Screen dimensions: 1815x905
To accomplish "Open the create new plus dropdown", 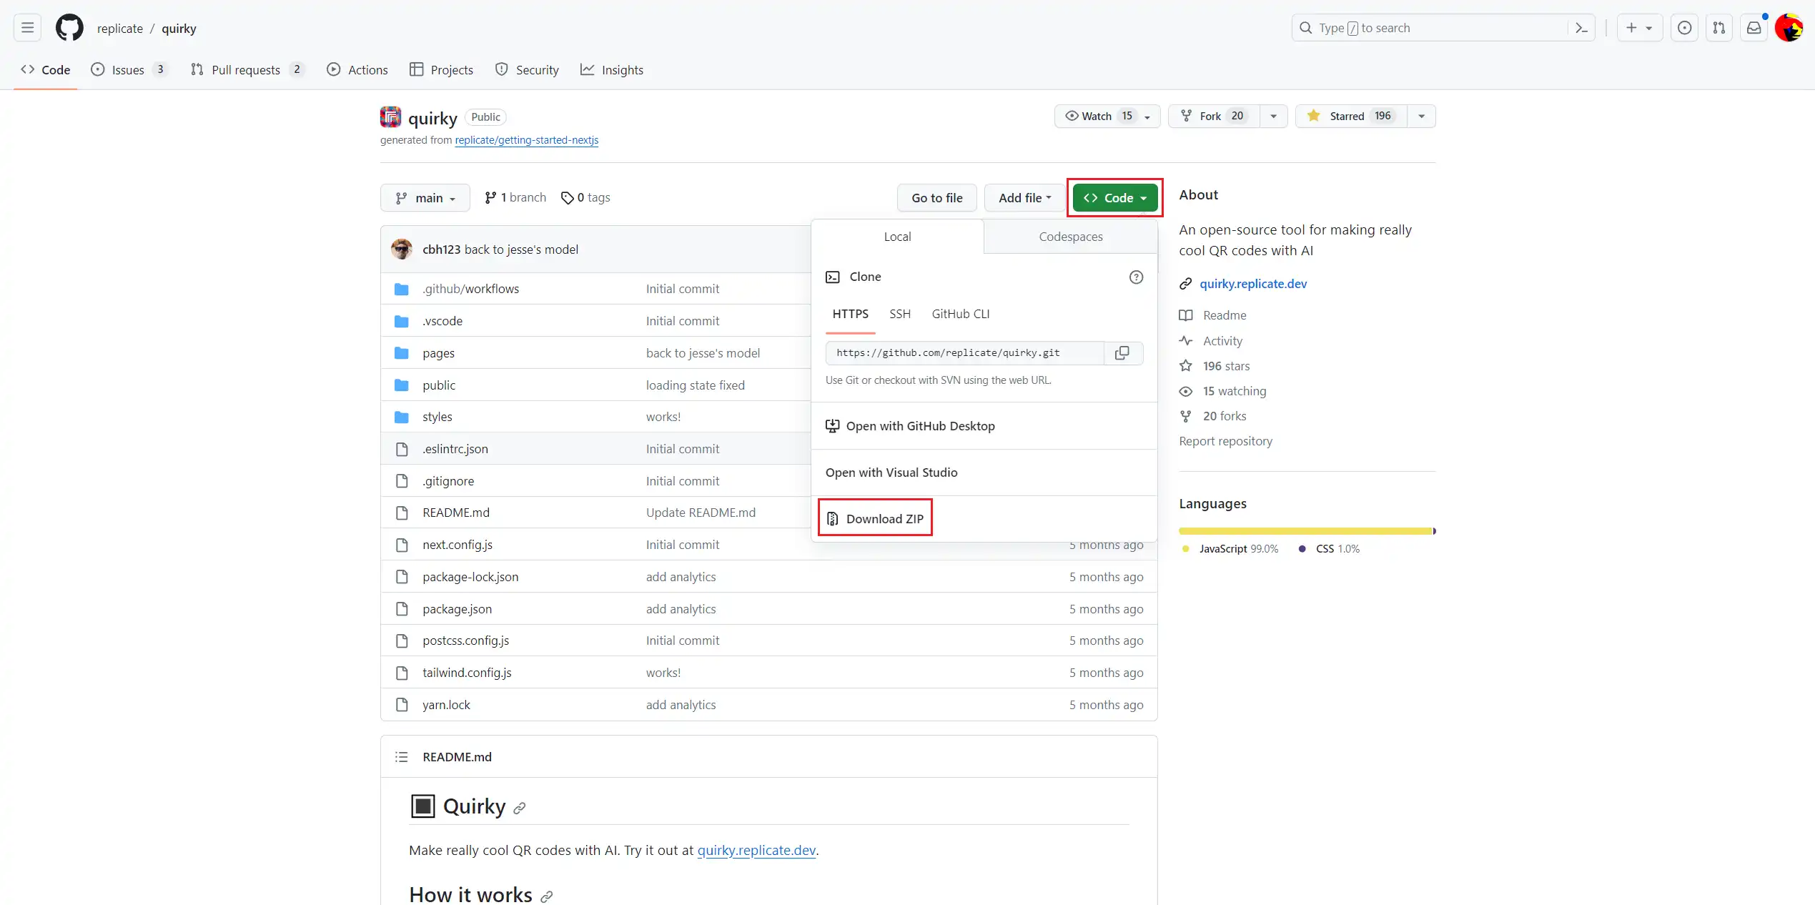I will point(1639,28).
